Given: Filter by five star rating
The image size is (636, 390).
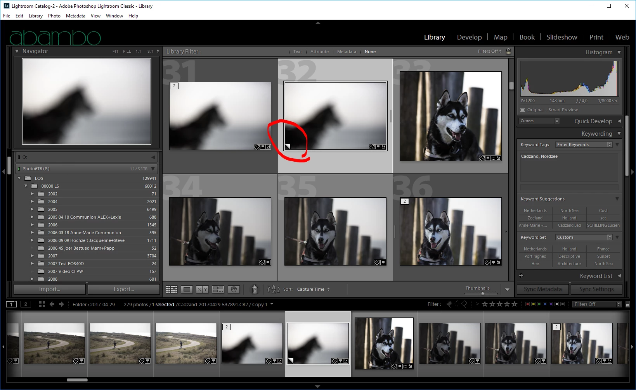Looking at the screenshot, I should tap(515, 304).
